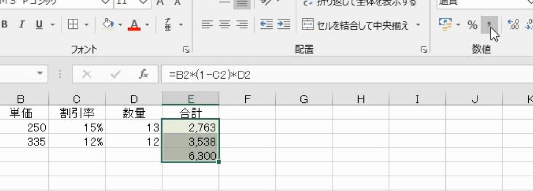Screen dimensions: 533x191
Task: Open the phonetic guide dropdown arrow
Action: point(181,25)
